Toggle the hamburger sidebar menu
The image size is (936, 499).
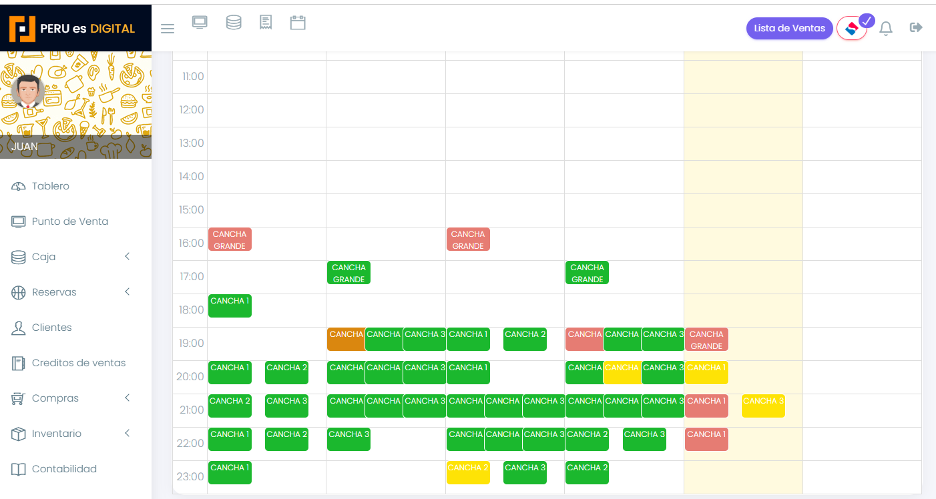[x=168, y=29]
